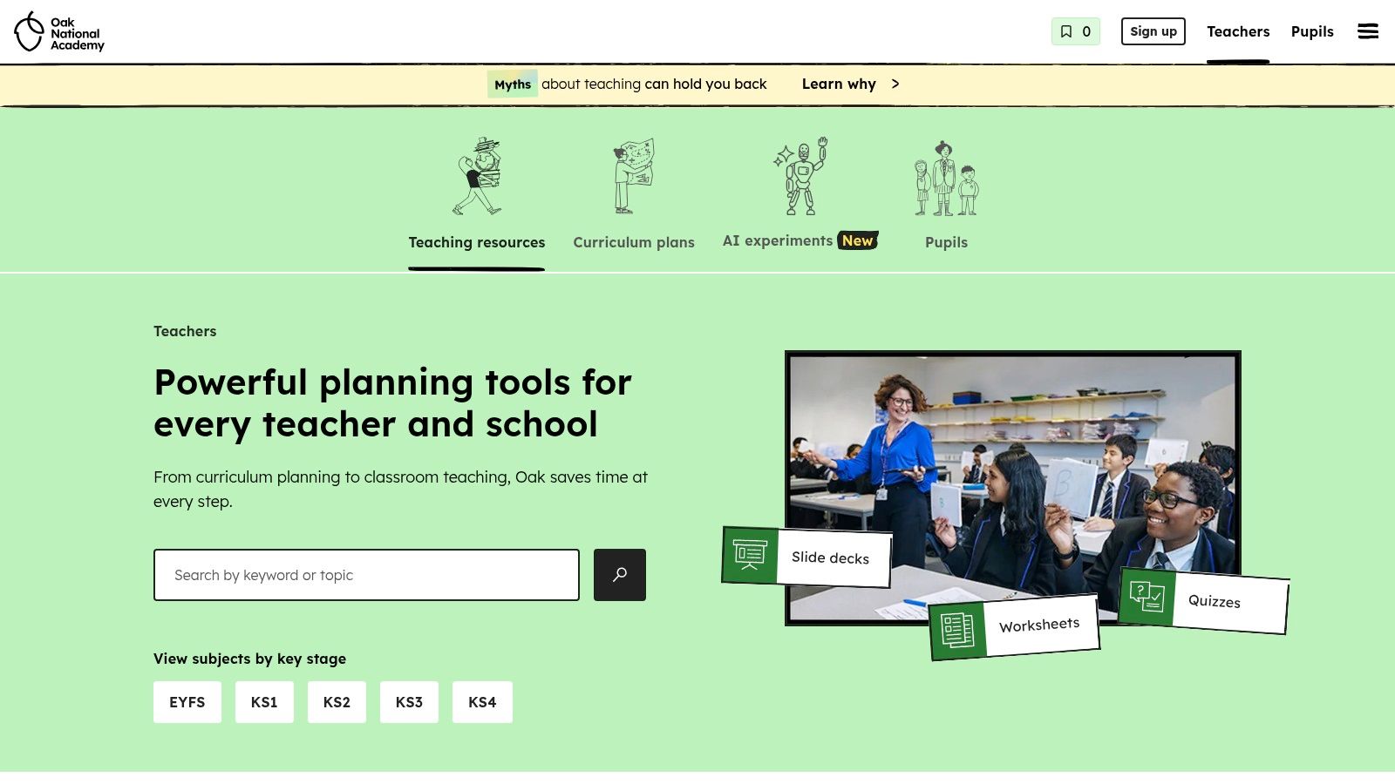Select the KS3 key stage button
This screenshot has height=784, width=1395.
click(409, 702)
